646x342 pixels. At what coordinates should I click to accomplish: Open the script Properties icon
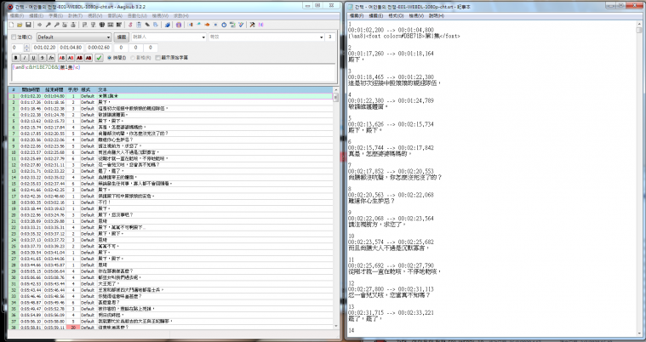coord(139,25)
